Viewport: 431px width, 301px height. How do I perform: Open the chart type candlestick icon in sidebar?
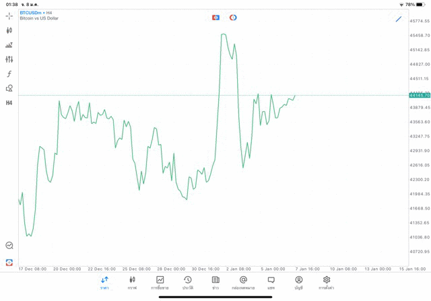(x=9, y=30)
